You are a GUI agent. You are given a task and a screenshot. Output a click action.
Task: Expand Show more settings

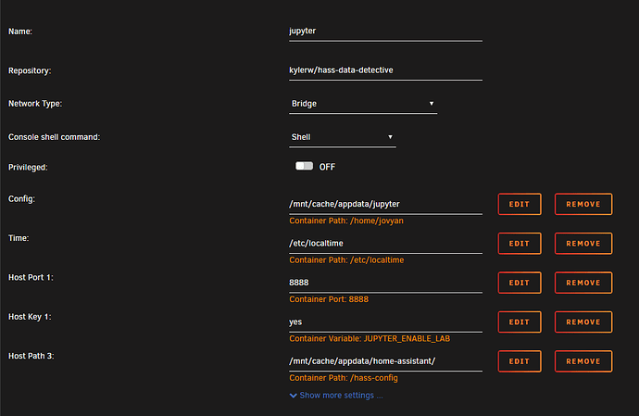click(x=340, y=396)
